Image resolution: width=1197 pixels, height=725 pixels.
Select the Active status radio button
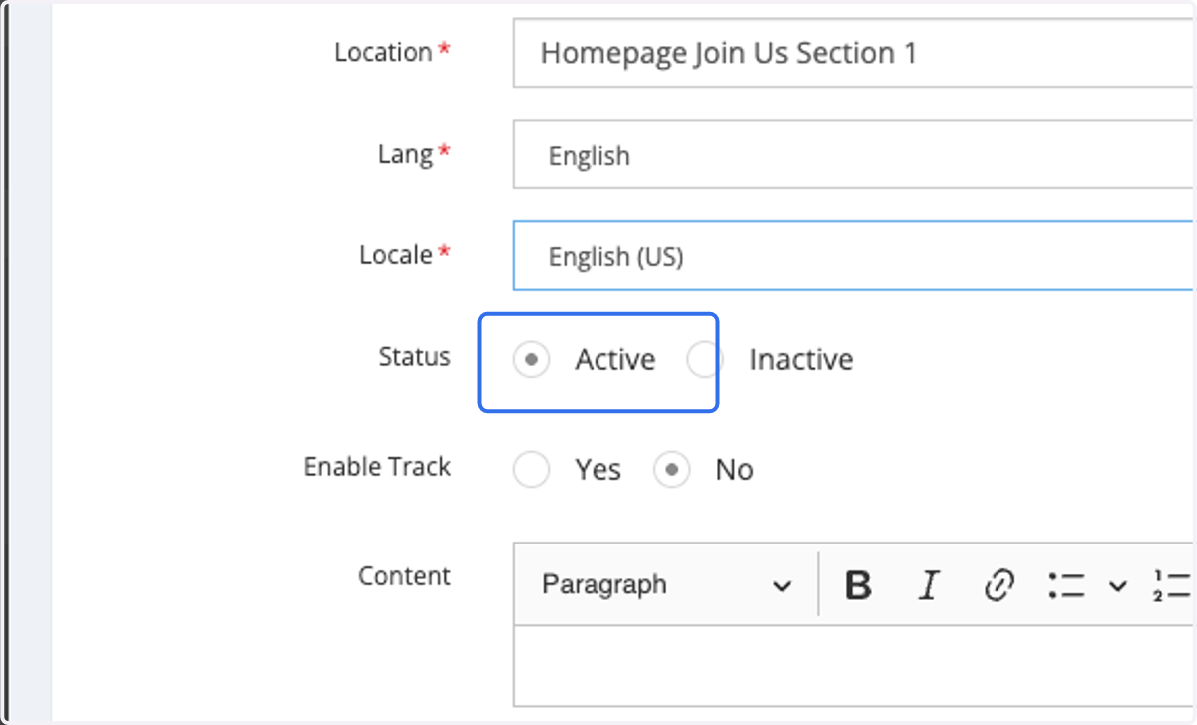[x=532, y=359]
